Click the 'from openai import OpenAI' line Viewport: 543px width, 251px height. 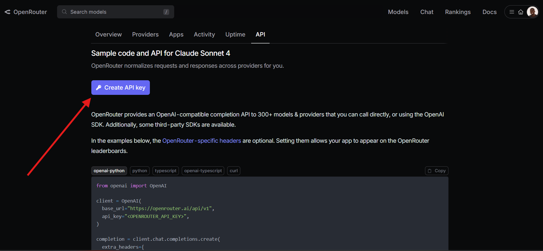click(131, 186)
